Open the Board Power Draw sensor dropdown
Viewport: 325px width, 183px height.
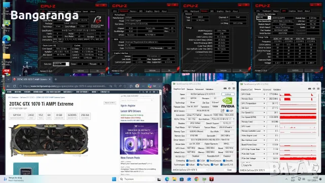tap(264, 144)
